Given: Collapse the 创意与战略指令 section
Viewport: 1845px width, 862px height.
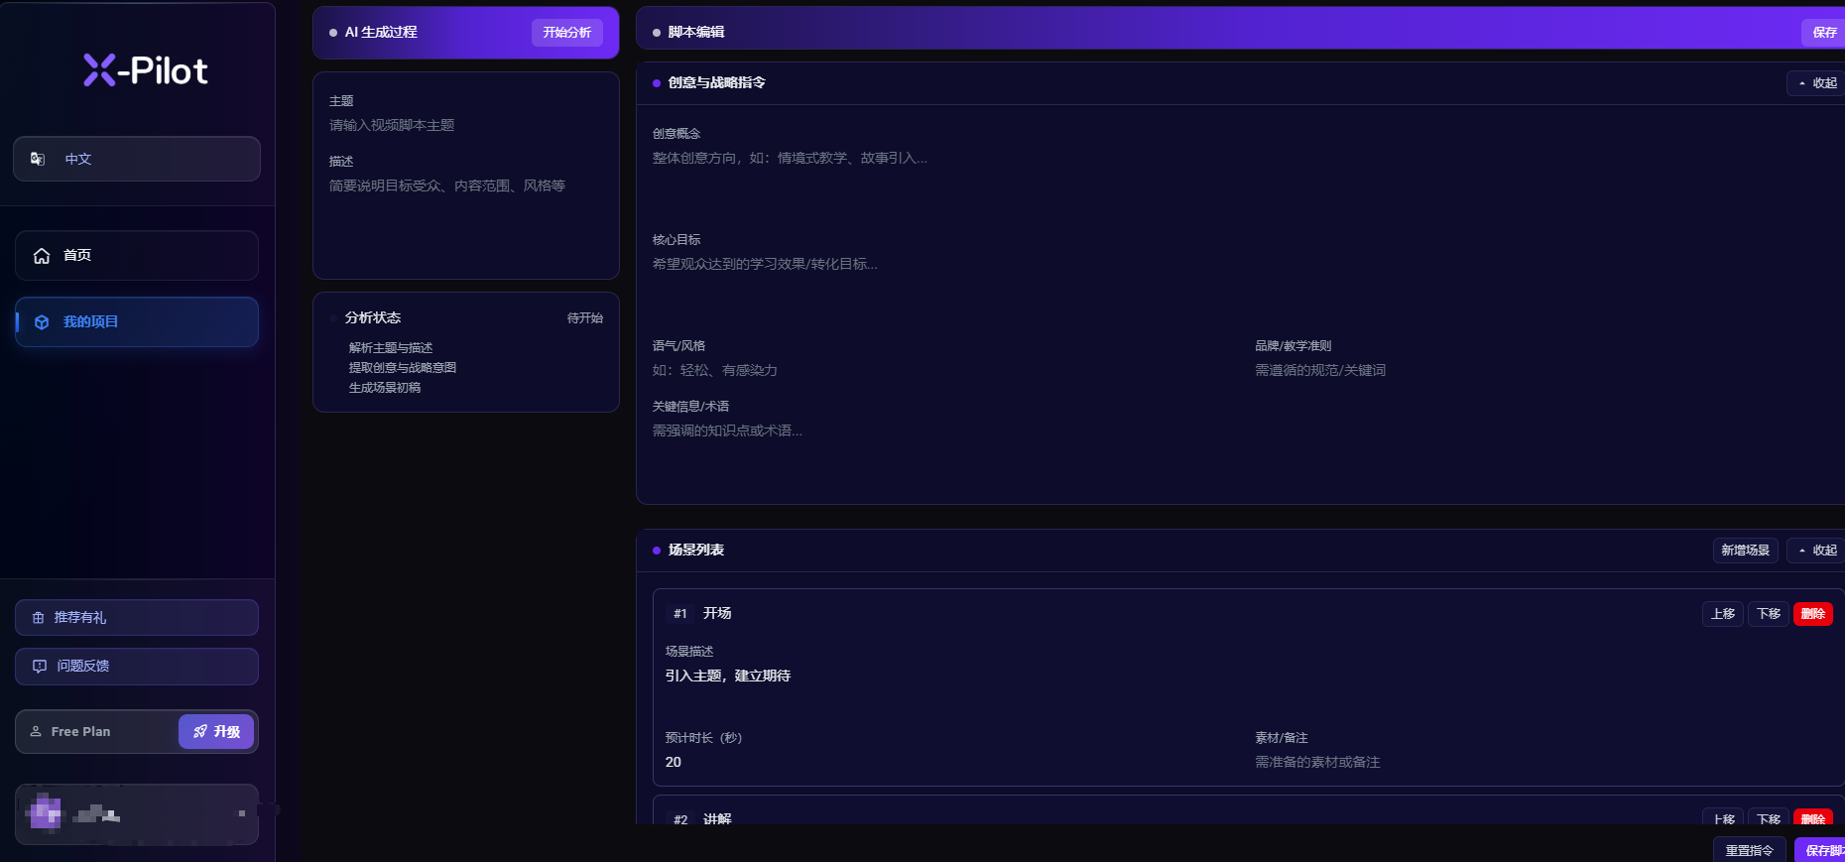Looking at the screenshot, I should coord(1817,83).
